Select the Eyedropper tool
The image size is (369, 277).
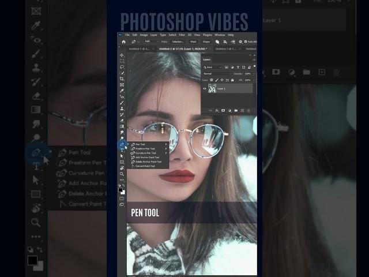122,91
